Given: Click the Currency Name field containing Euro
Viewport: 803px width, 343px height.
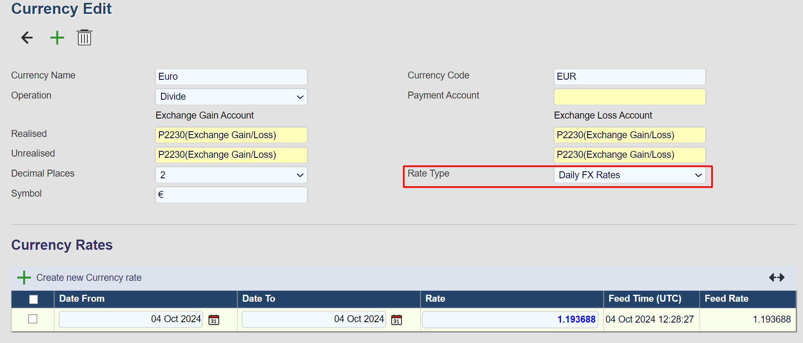Looking at the screenshot, I should click(x=231, y=77).
